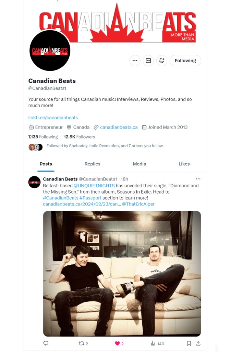
Task: Open the Media tab
Action: click(140, 164)
